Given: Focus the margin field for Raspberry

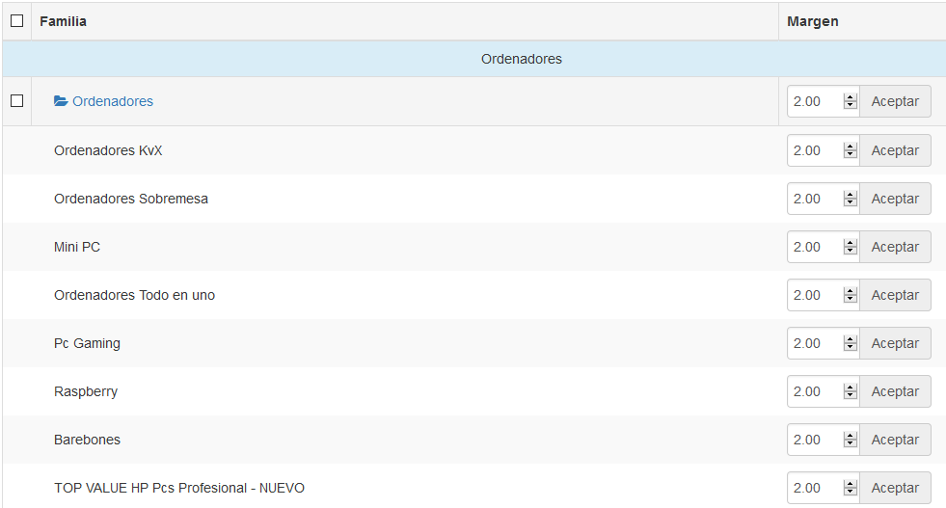Looking at the screenshot, I should (x=815, y=391).
